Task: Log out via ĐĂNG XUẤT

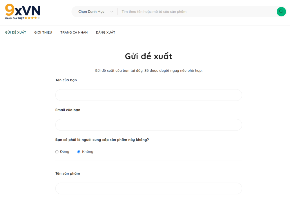Action: pyautogui.click(x=106, y=32)
